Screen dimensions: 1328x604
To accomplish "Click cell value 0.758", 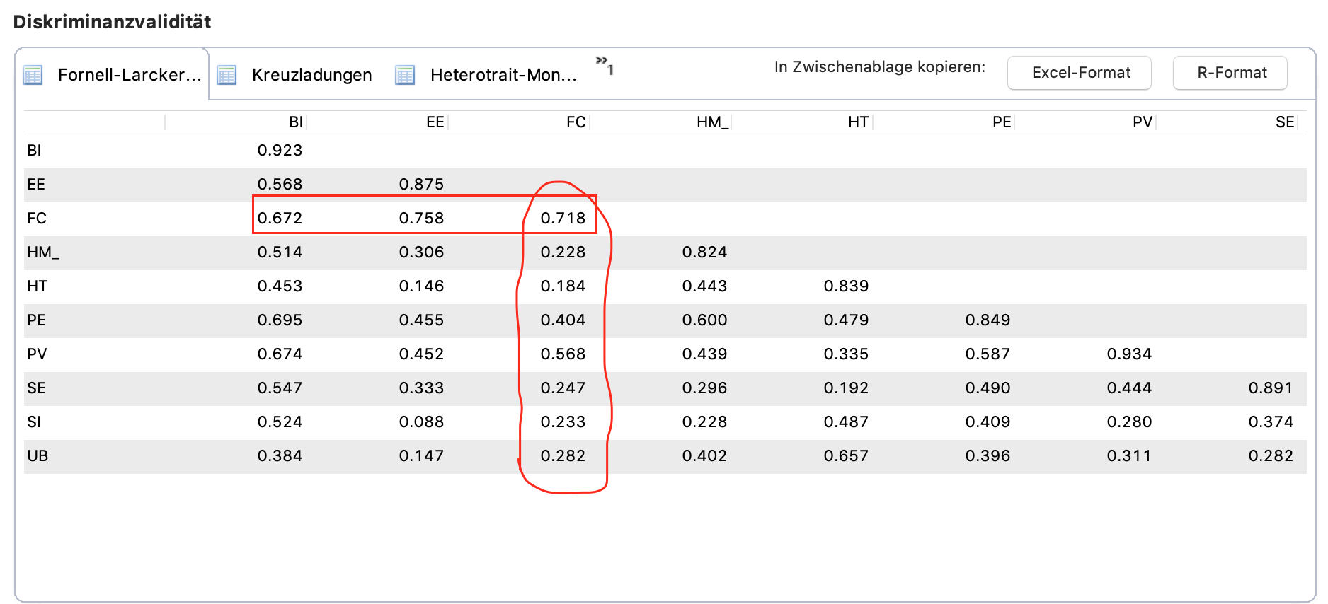I will 421,219.
